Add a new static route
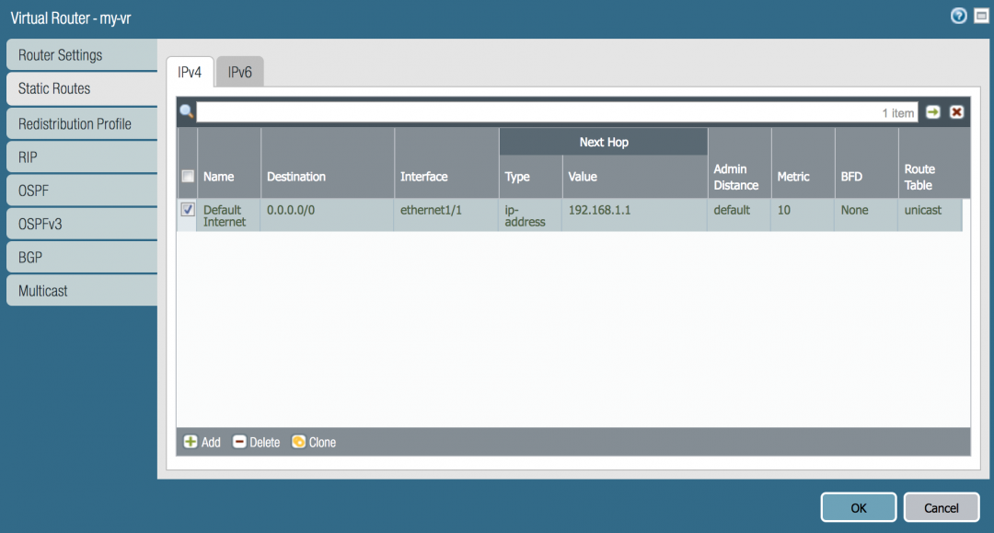 [202, 442]
